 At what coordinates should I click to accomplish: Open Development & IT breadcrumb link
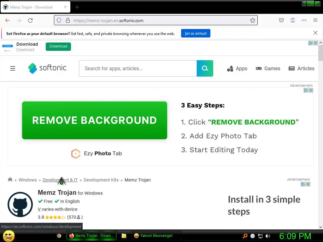[x=60, y=180]
